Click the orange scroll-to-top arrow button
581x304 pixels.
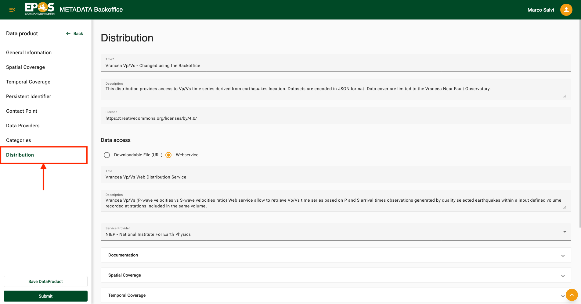click(572, 295)
